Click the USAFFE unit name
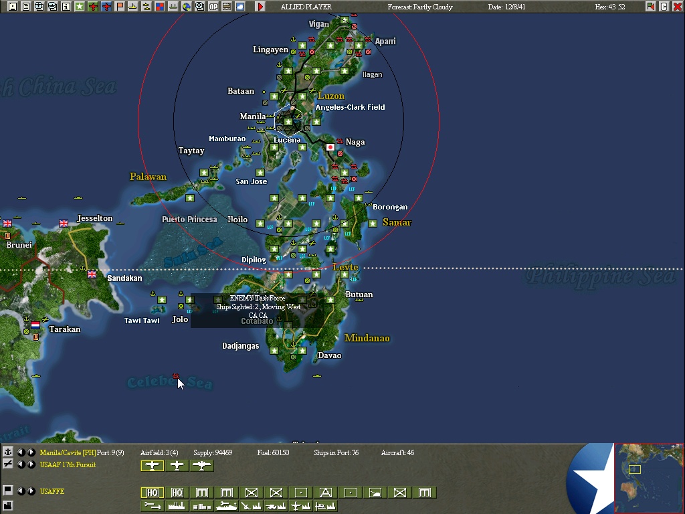 52,491
